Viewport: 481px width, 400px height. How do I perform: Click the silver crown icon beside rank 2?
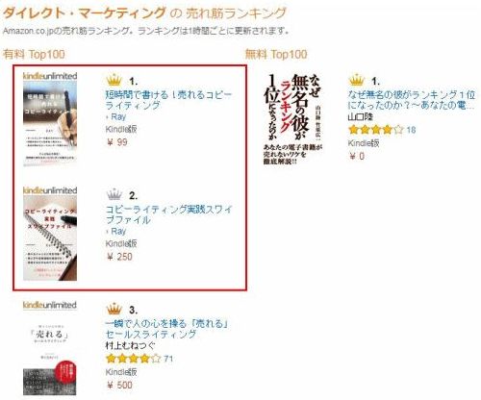click(114, 194)
